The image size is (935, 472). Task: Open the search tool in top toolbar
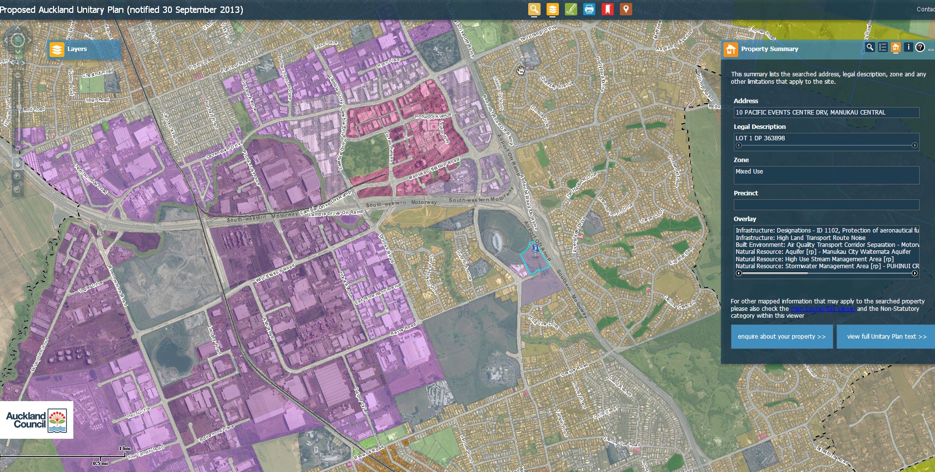click(534, 9)
